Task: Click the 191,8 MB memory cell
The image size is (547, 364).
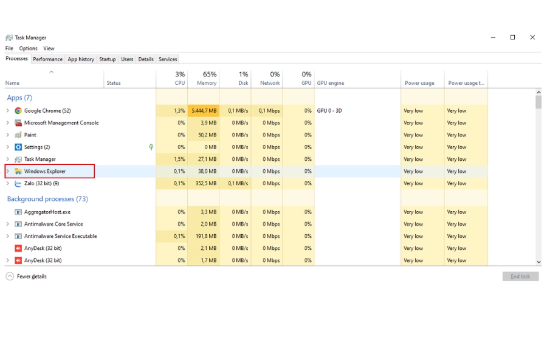Action: [204, 236]
